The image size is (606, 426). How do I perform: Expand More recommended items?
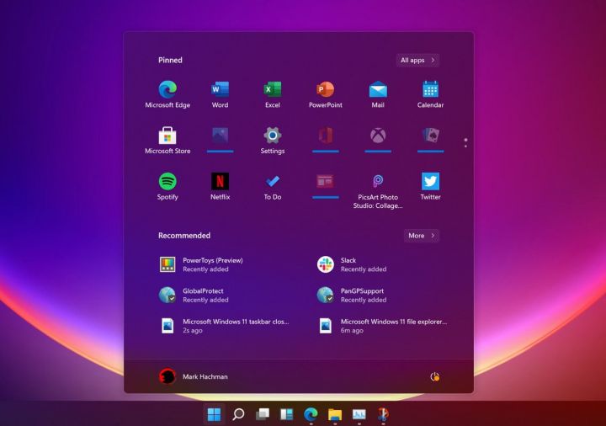point(422,236)
